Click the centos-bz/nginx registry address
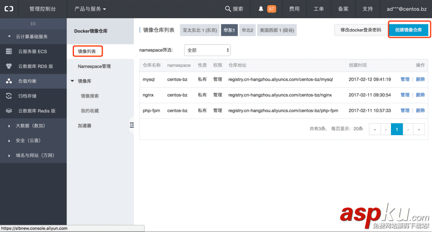This screenshot has height=232, width=432. pos(280,95)
